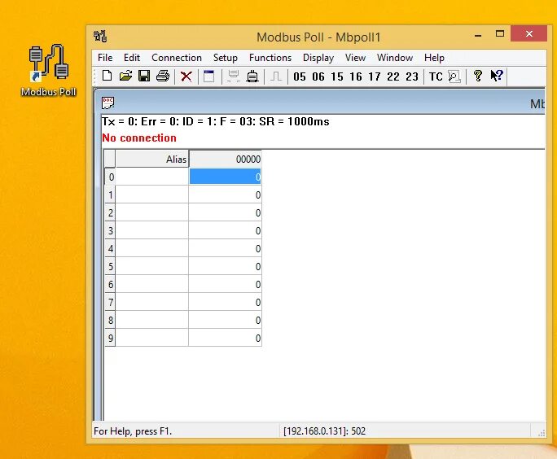Select function 05 in toolbar
The image size is (557, 459).
pos(300,76)
